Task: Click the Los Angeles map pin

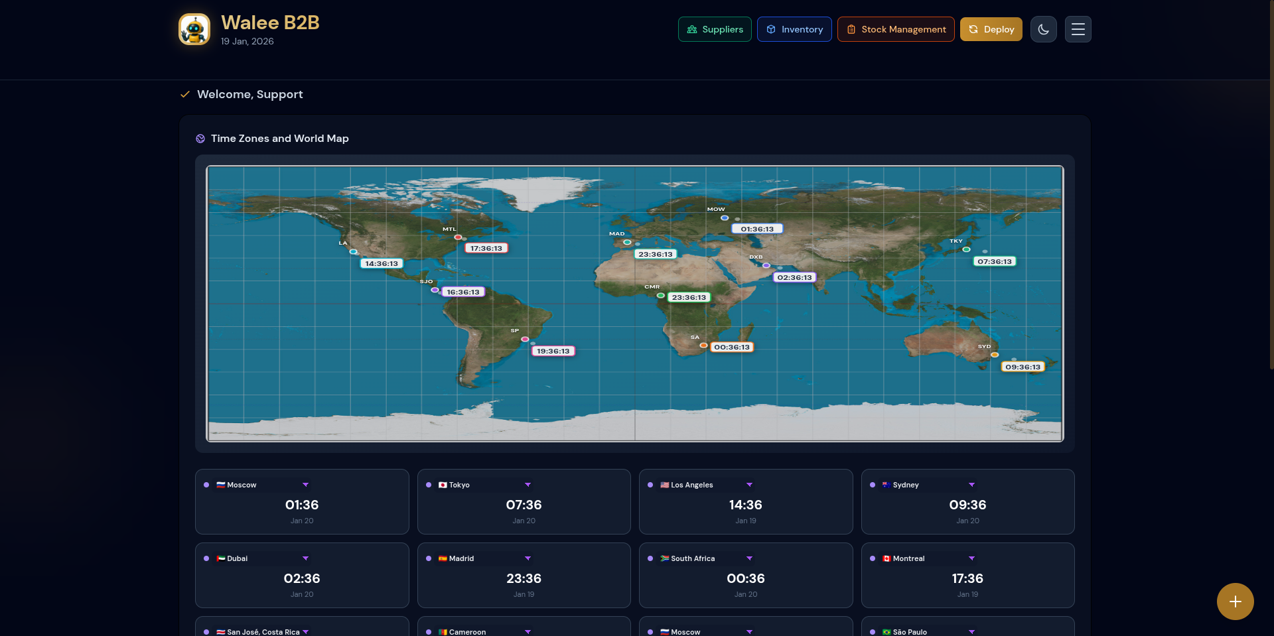Action: [x=353, y=251]
